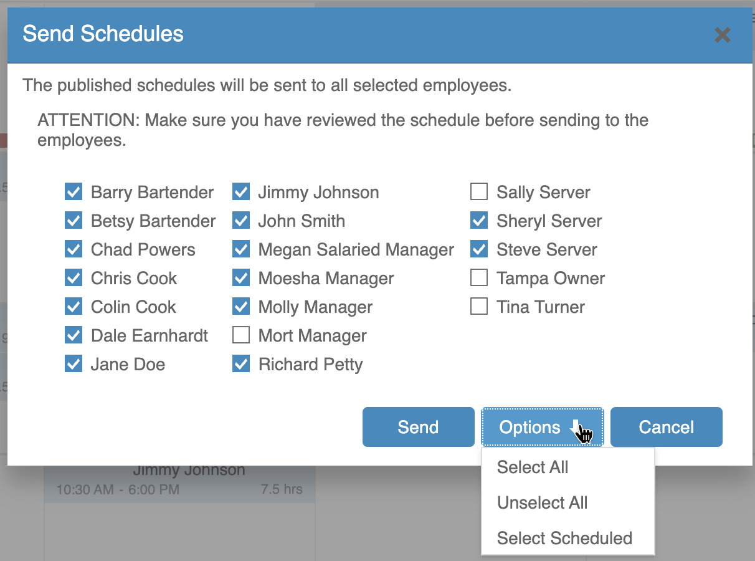Uncheck Steve Server checkbox
This screenshot has height=561, width=755.
click(x=478, y=249)
